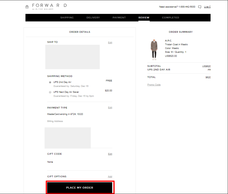Go to the Shipping step
This screenshot has height=194, width=228.
pyautogui.click(x=67, y=18)
